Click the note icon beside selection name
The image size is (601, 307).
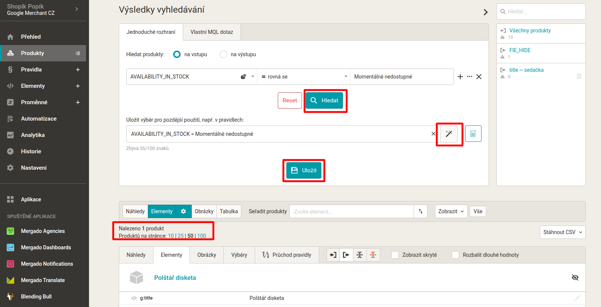(473, 134)
